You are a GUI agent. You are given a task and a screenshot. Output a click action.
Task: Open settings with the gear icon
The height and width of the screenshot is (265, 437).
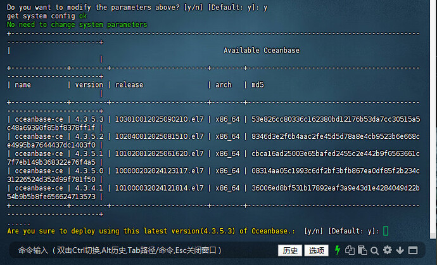pyautogui.click(x=388, y=250)
